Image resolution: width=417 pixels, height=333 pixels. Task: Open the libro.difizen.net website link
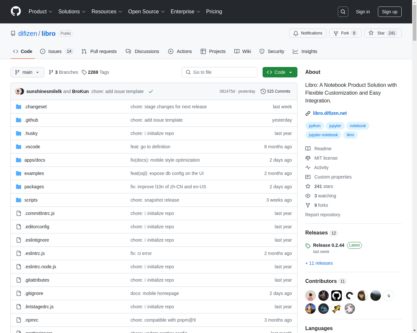(x=330, y=113)
